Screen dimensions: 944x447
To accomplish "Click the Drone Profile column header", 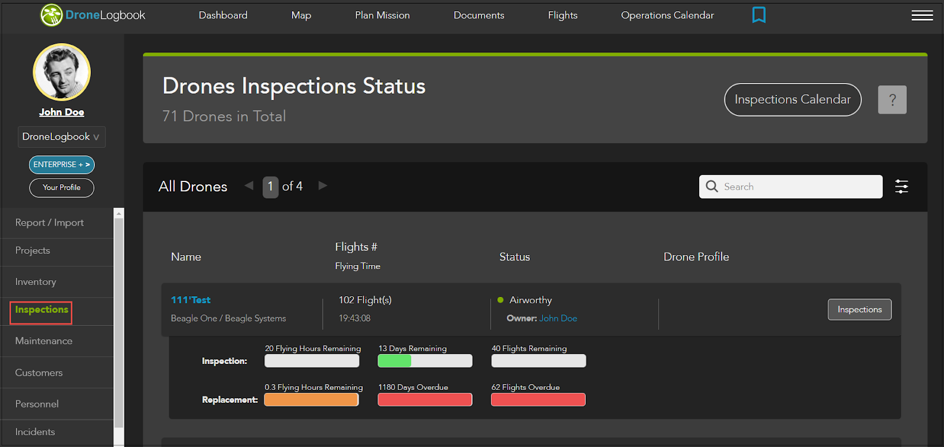I will (696, 257).
